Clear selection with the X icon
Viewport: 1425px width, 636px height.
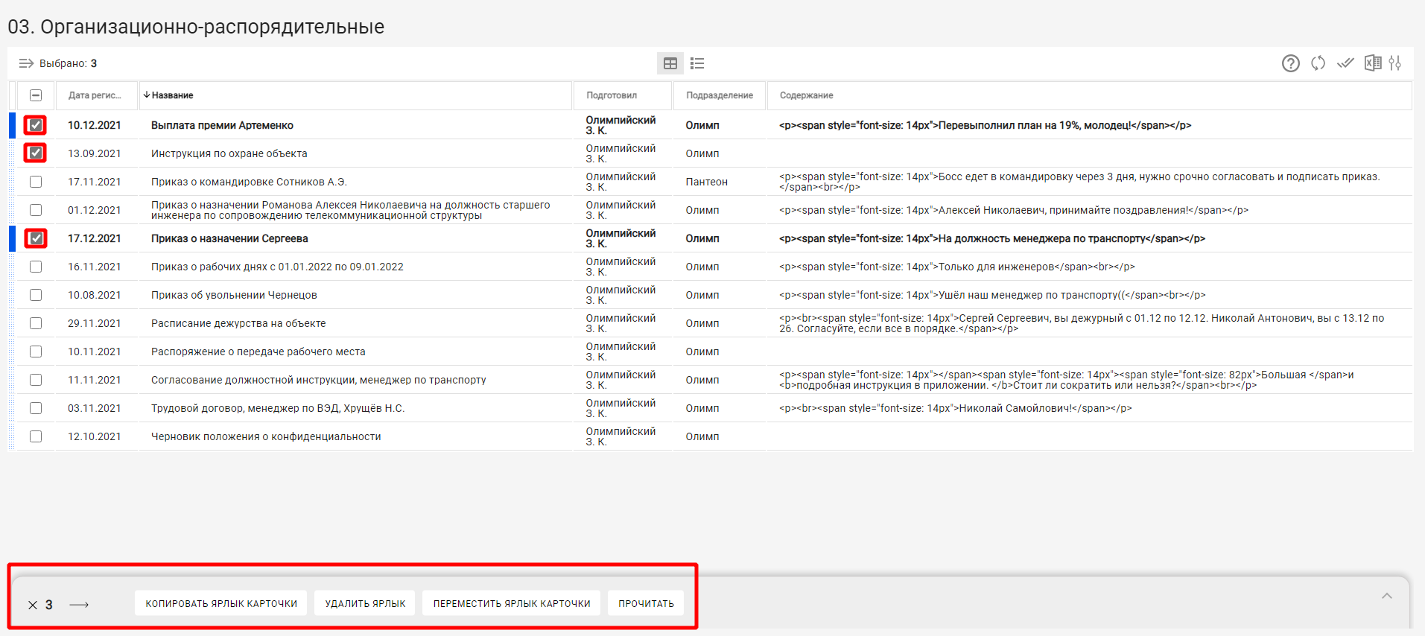[x=33, y=605]
